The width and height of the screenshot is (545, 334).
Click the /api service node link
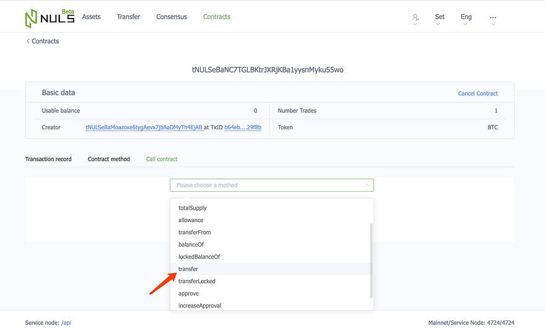(x=66, y=323)
